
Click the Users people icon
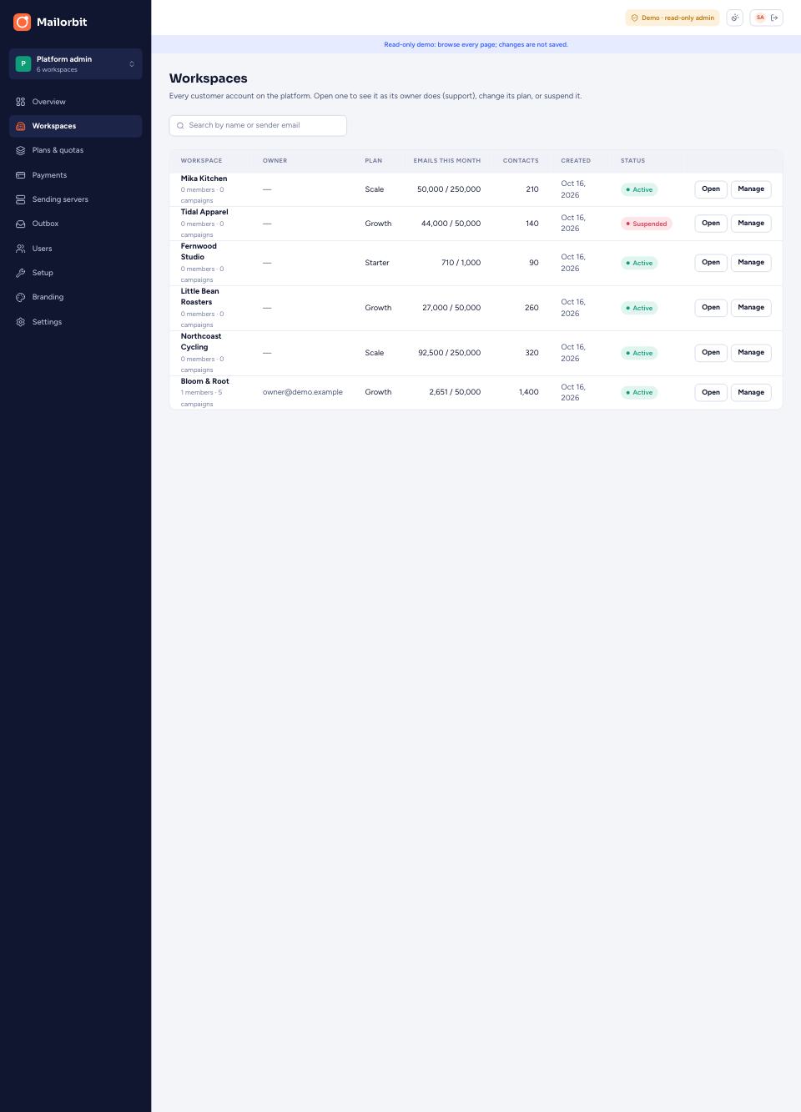click(21, 249)
